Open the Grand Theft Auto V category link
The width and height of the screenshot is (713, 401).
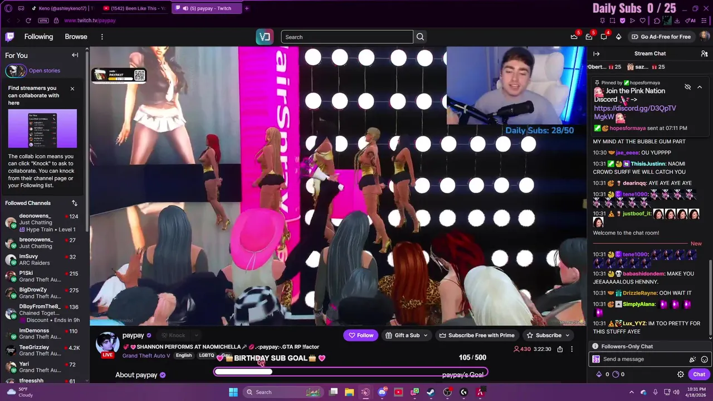(x=146, y=356)
